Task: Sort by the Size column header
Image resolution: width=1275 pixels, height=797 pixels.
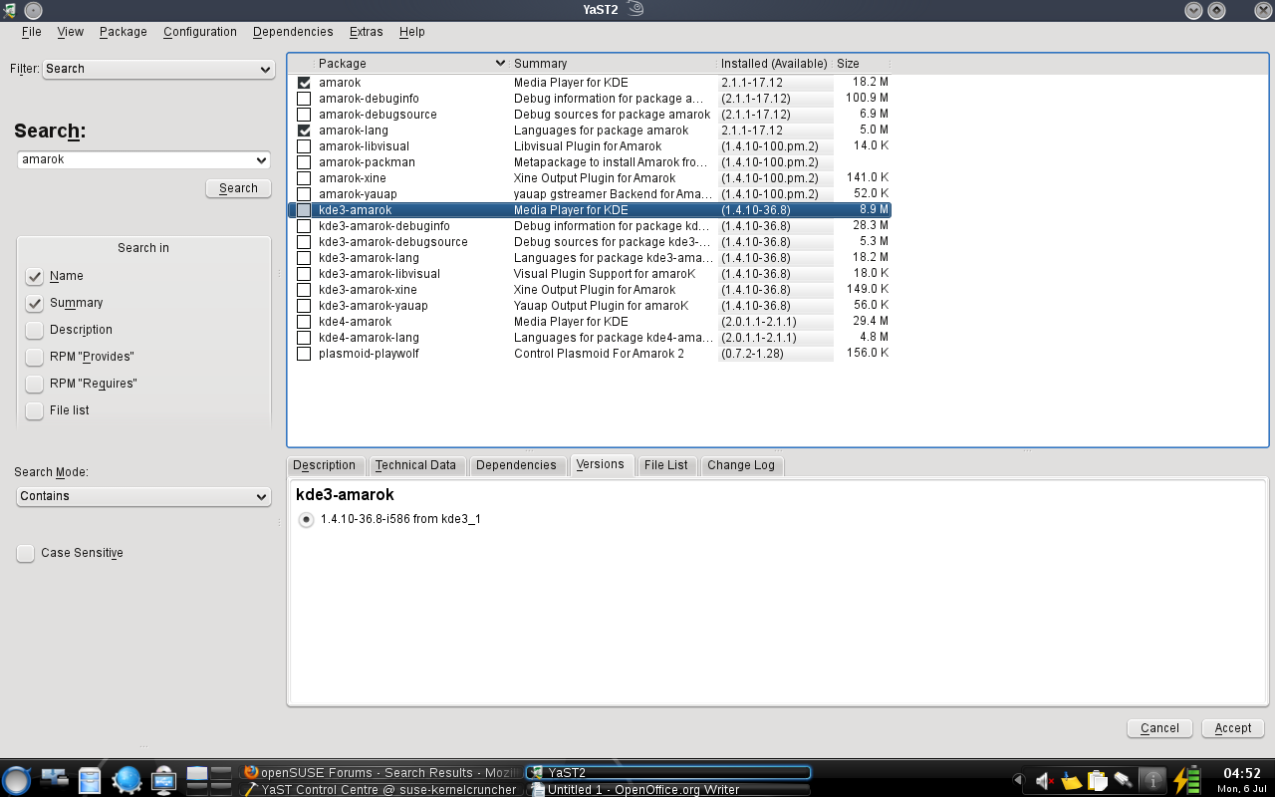Action: coord(863,63)
